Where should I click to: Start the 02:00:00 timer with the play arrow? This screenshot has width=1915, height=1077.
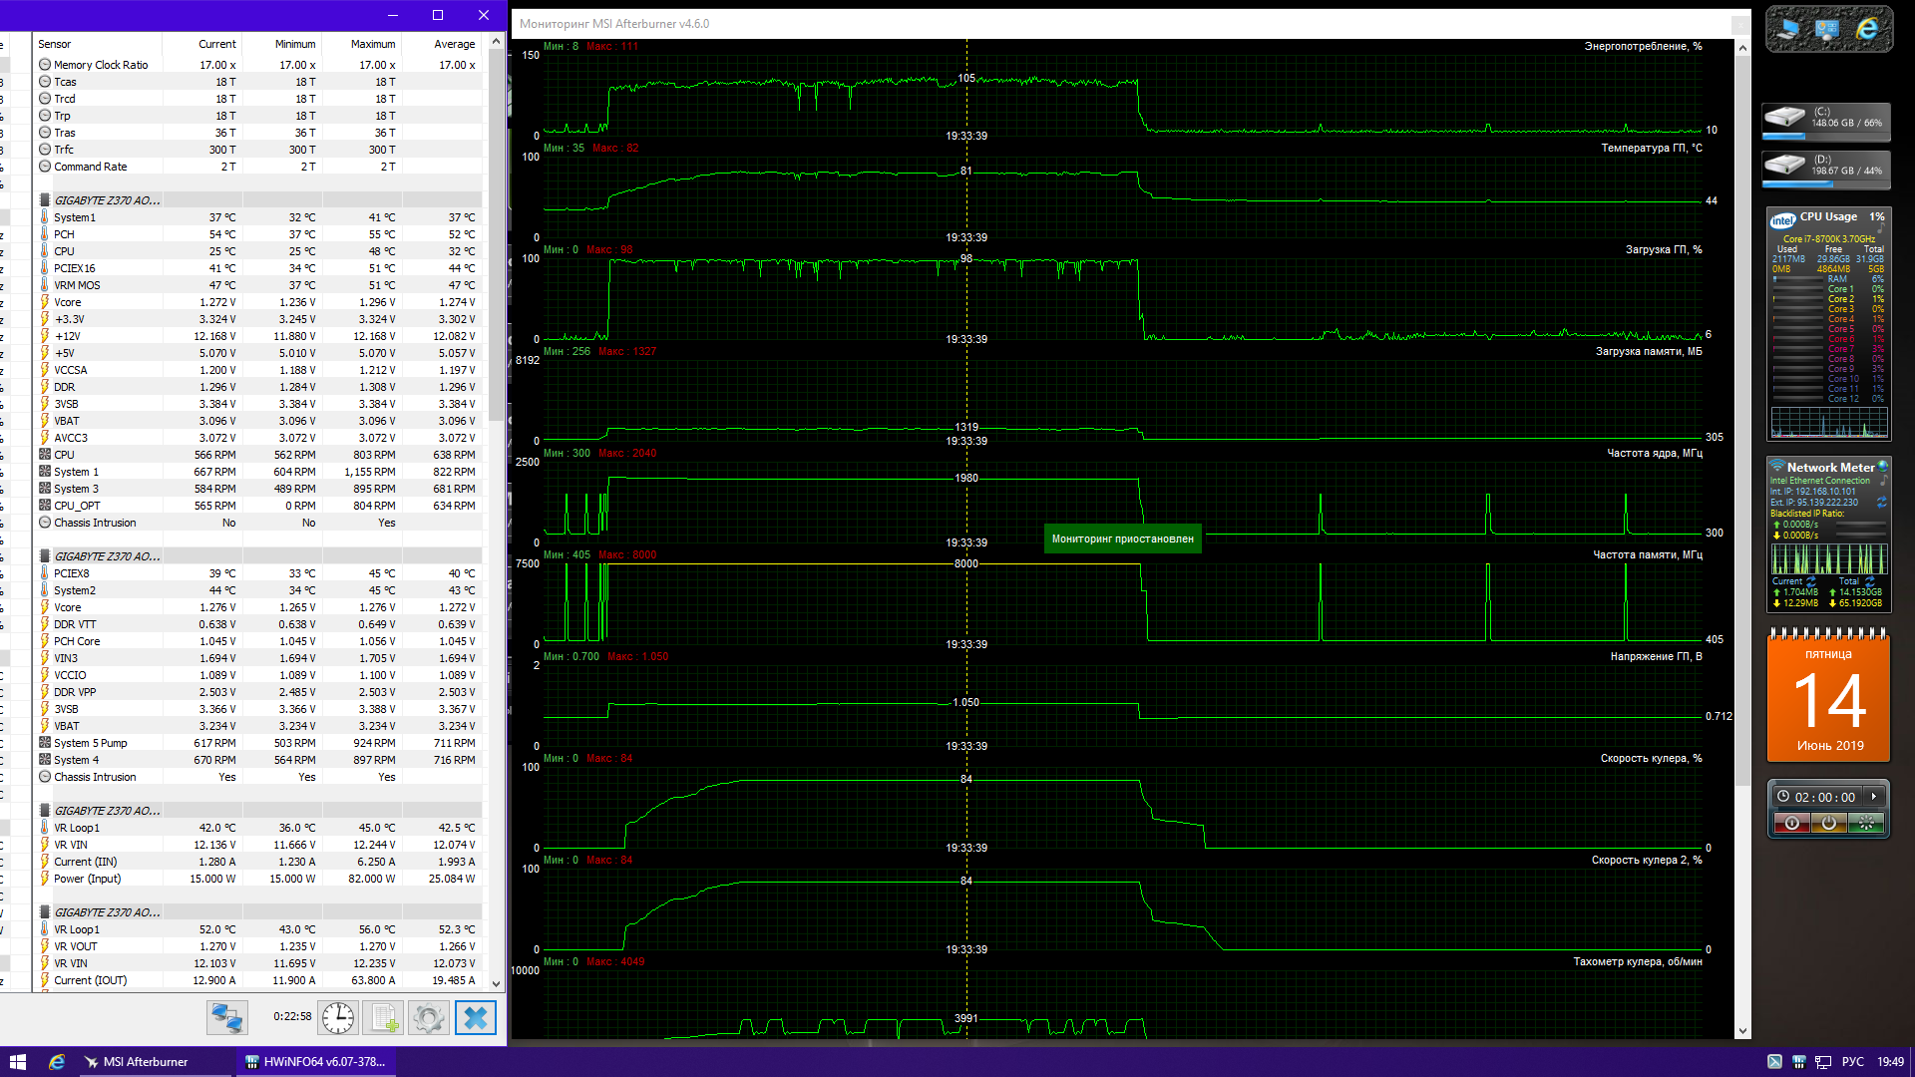1874,797
